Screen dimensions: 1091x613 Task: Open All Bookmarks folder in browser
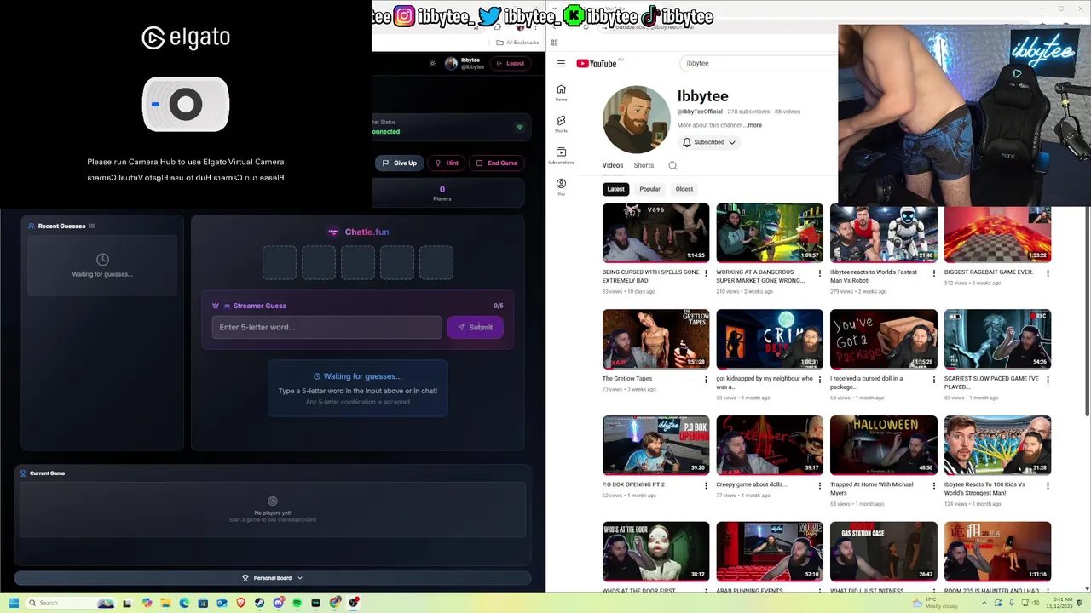(x=517, y=43)
